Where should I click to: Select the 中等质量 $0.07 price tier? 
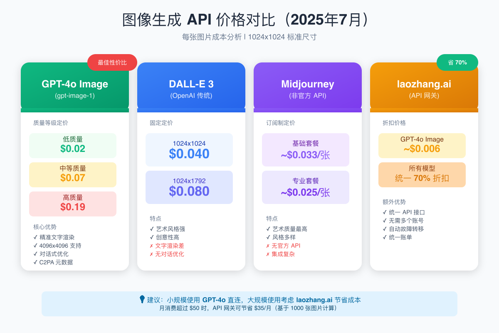72,174
